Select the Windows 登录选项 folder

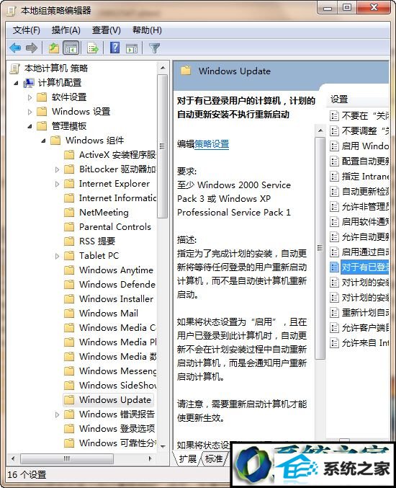point(117,429)
